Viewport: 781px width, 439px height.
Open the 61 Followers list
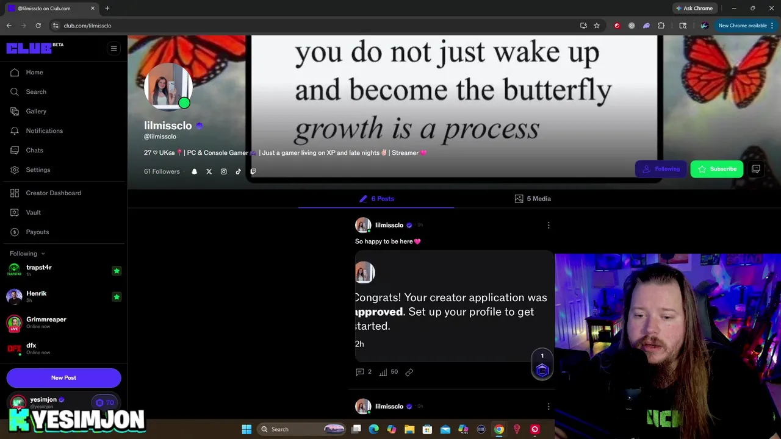[162, 171]
